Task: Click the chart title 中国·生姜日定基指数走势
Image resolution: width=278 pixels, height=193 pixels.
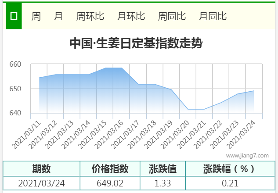Action: tap(136, 43)
